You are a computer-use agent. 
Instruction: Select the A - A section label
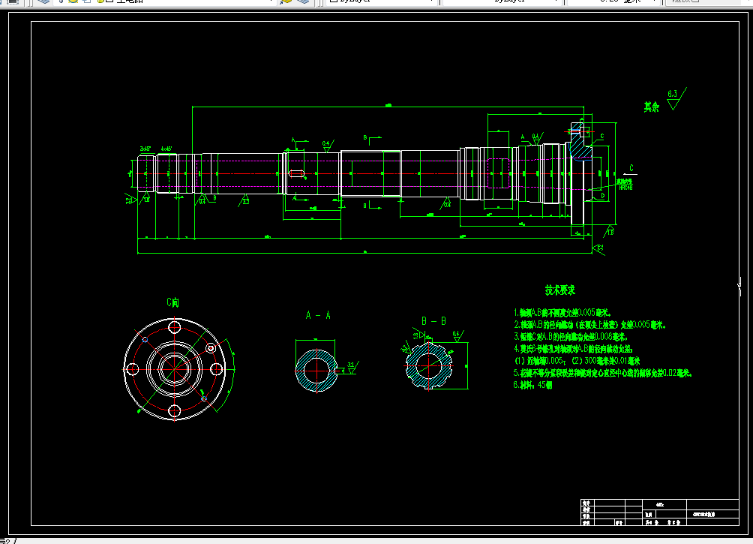coord(318,315)
